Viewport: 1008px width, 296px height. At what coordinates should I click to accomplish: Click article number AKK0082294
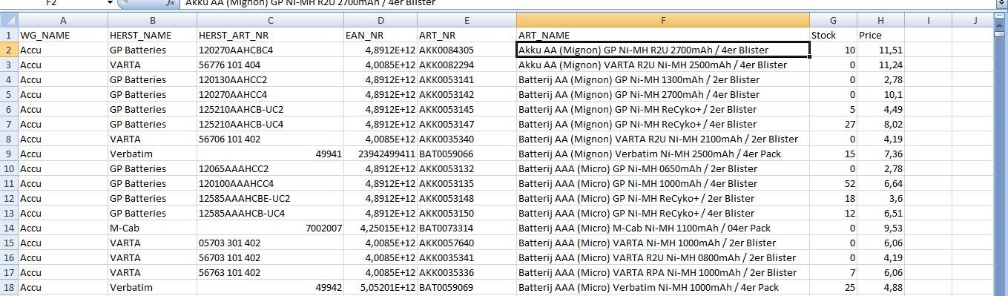click(467, 65)
